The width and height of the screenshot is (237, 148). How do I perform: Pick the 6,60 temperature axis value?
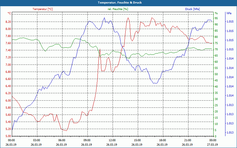coord(8,79)
